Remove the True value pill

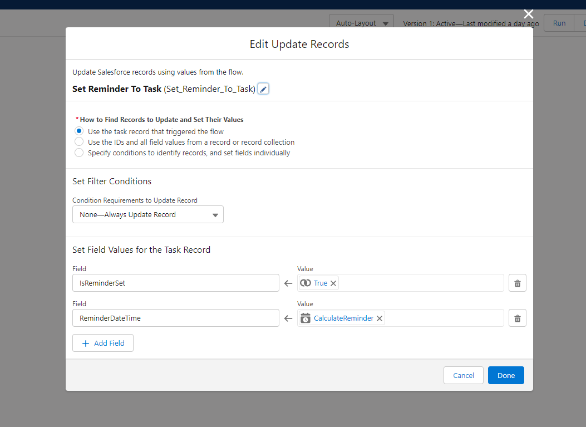pyautogui.click(x=333, y=283)
